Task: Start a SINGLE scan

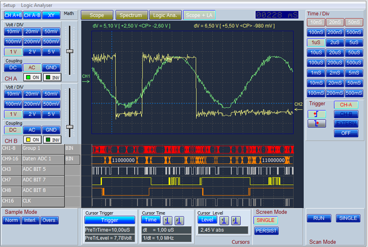Action: (x=348, y=218)
